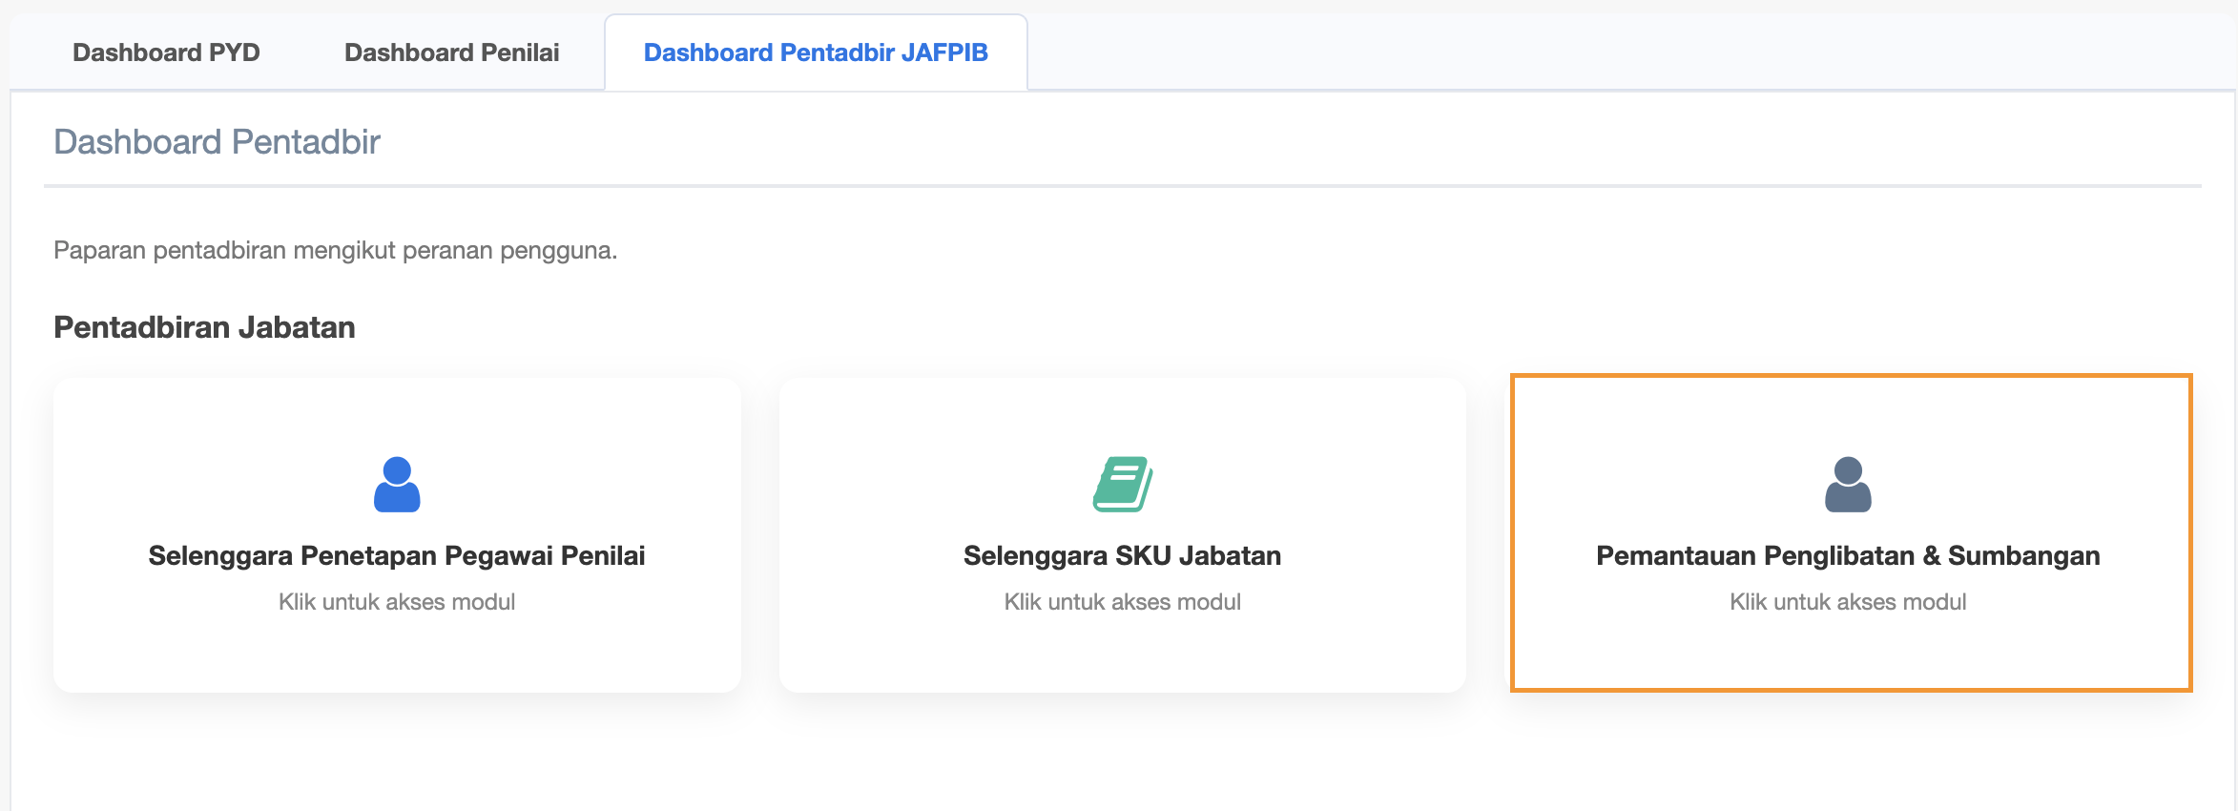
Task: Click the Pentadbiran Jabatan section heading
Action: point(204,327)
